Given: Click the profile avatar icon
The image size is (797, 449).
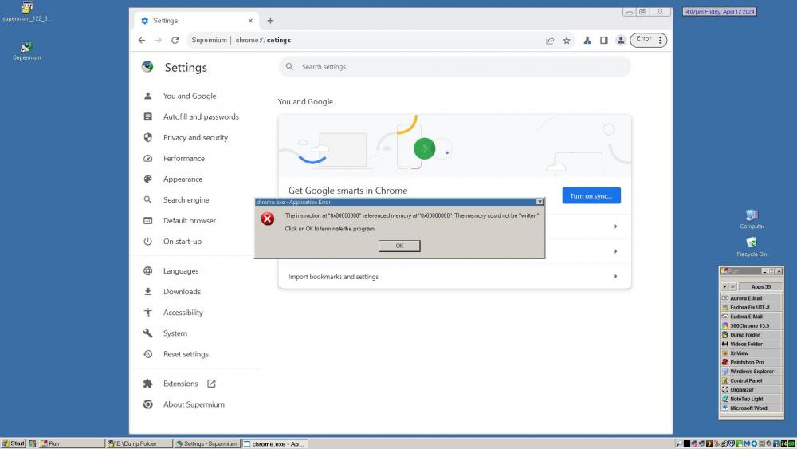Looking at the screenshot, I should (621, 40).
